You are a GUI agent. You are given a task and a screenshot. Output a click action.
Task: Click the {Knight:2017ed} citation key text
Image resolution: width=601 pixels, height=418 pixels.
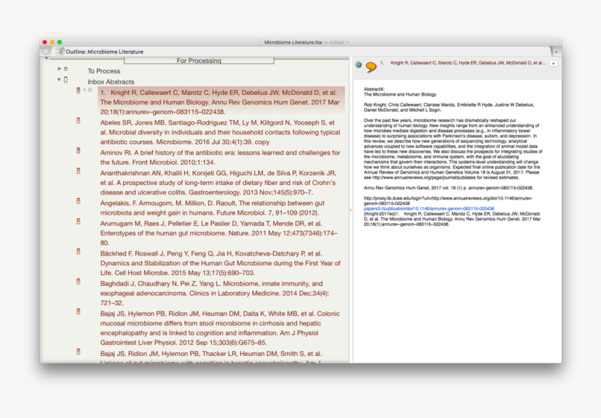point(379,214)
